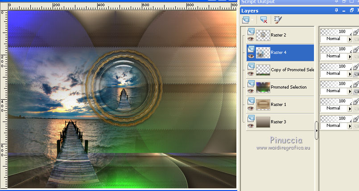Click the Raster 2 layer thumbnail

click(263, 35)
